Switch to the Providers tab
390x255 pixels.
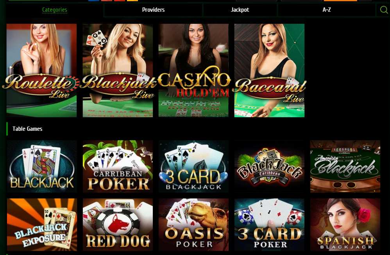tap(153, 10)
